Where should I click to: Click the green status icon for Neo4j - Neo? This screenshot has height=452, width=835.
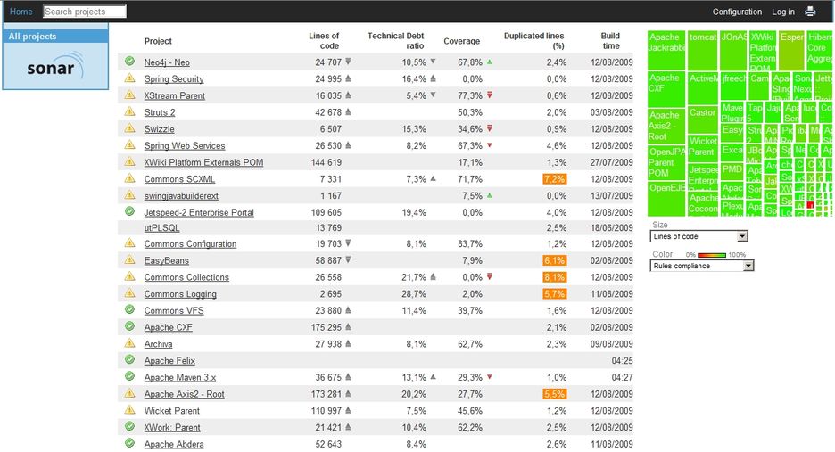tap(129, 62)
